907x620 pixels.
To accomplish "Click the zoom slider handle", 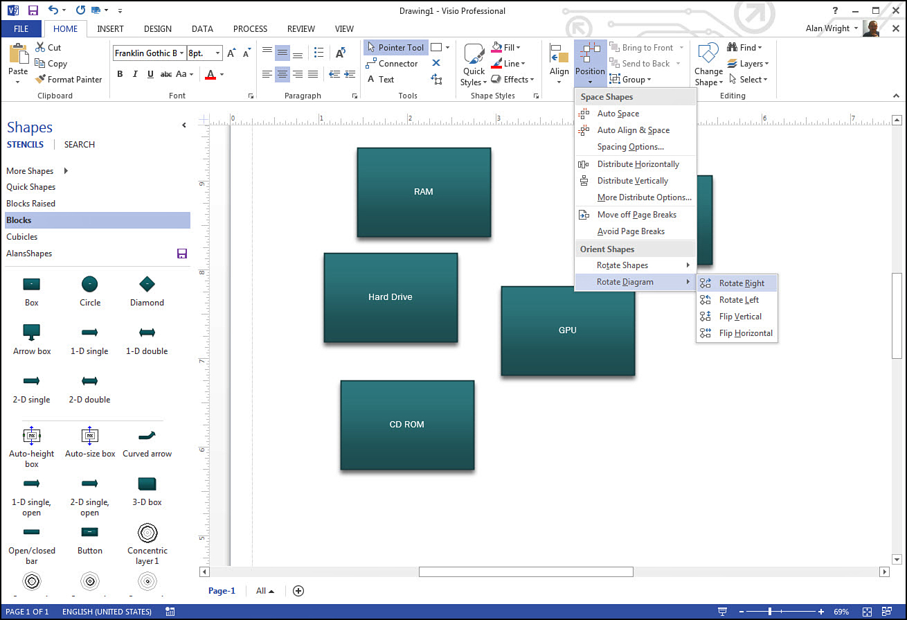I will pos(769,612).
